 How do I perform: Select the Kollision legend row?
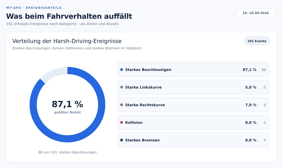point(193,123)
